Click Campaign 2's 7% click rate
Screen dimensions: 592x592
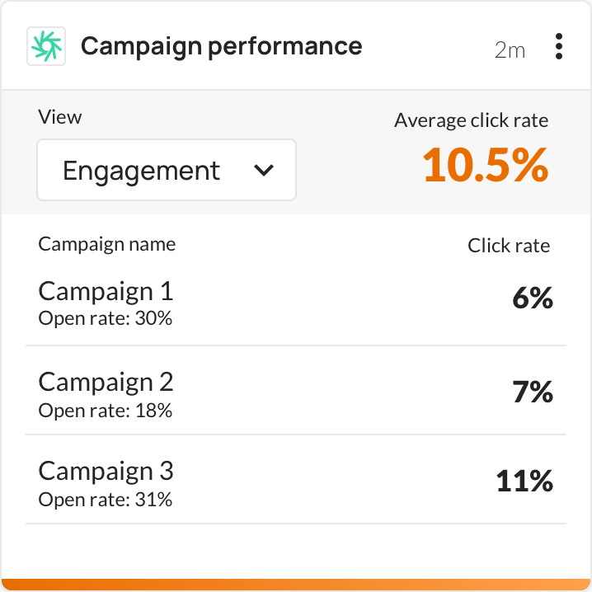tap(532, 392)
